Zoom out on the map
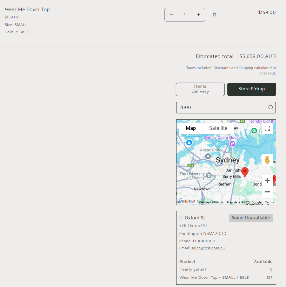The width and height of the screenshot is (286, 287). pyautogui.click(x=267, y=192)
